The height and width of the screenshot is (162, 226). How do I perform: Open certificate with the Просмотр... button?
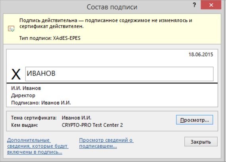(195, 120)
